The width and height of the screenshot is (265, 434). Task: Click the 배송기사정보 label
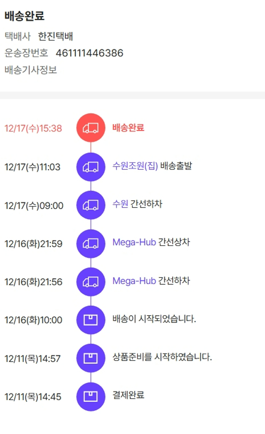pyautogui.click(x=31, y=70)
